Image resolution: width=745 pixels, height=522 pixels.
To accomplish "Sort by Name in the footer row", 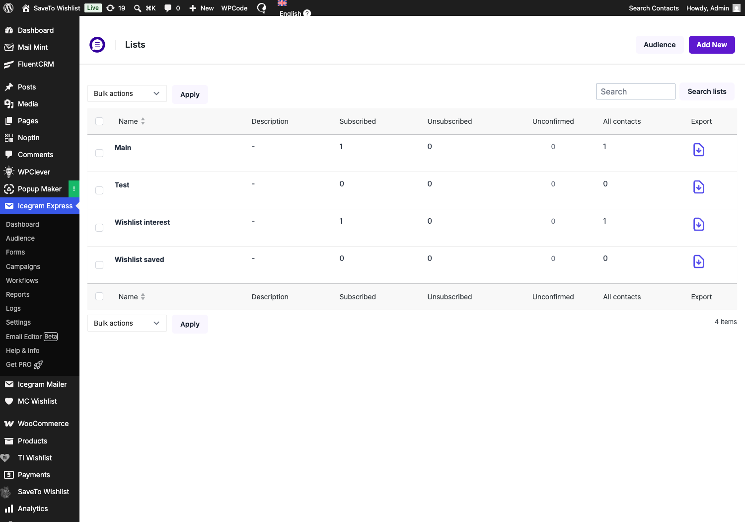I will point(132,297).
